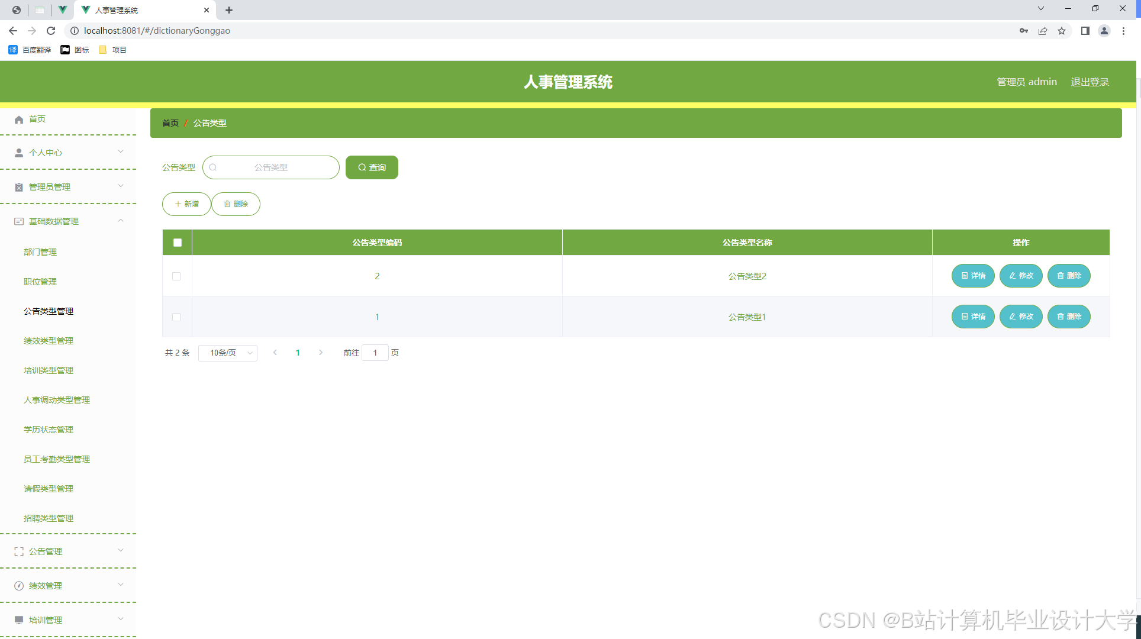Reload the page in browser

click(51, 31)
